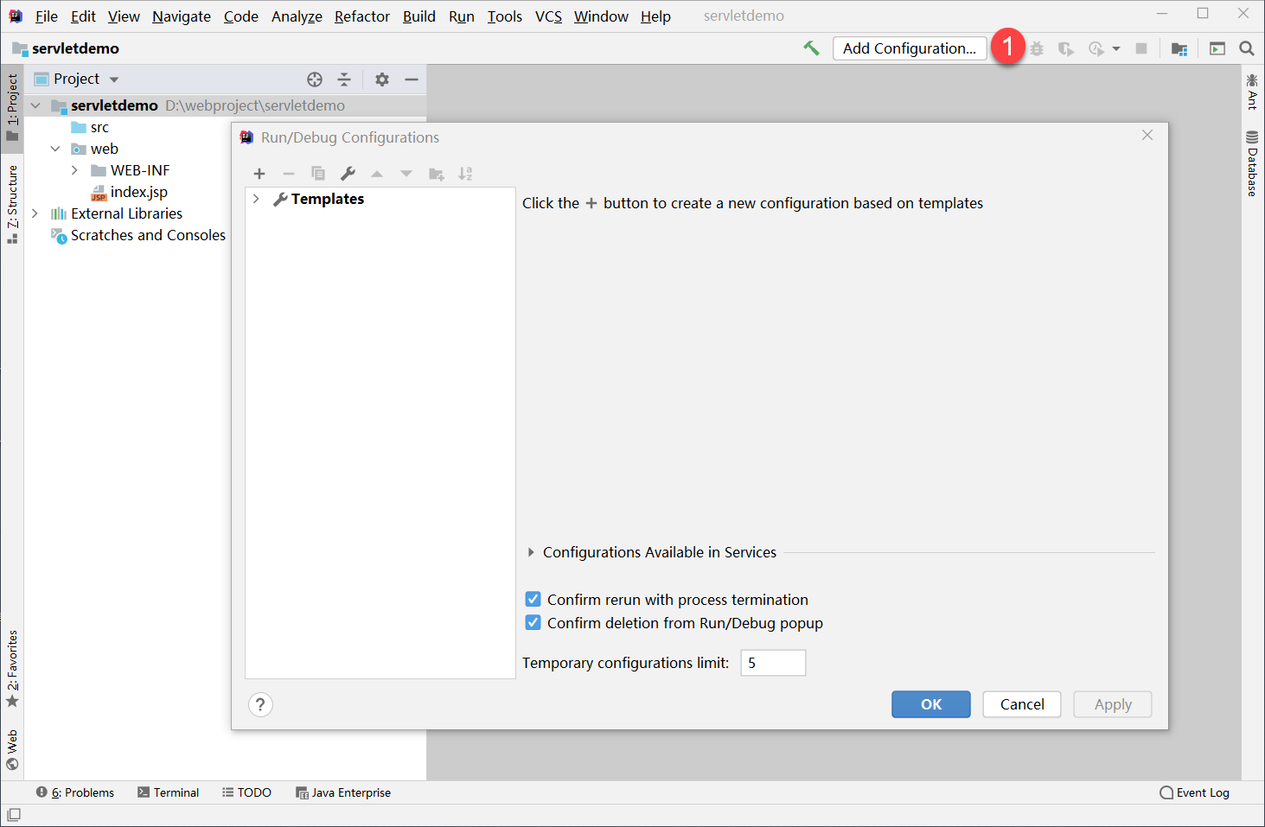Open the Navigate menu
Viewport: 1265px width, 827px height.
tap(182, 16)
